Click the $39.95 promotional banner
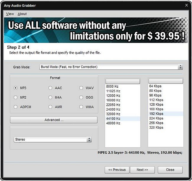The image size is (192, 181). click(96, 30)
